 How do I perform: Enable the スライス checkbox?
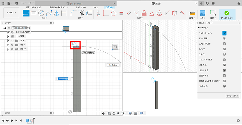(224, 54)
